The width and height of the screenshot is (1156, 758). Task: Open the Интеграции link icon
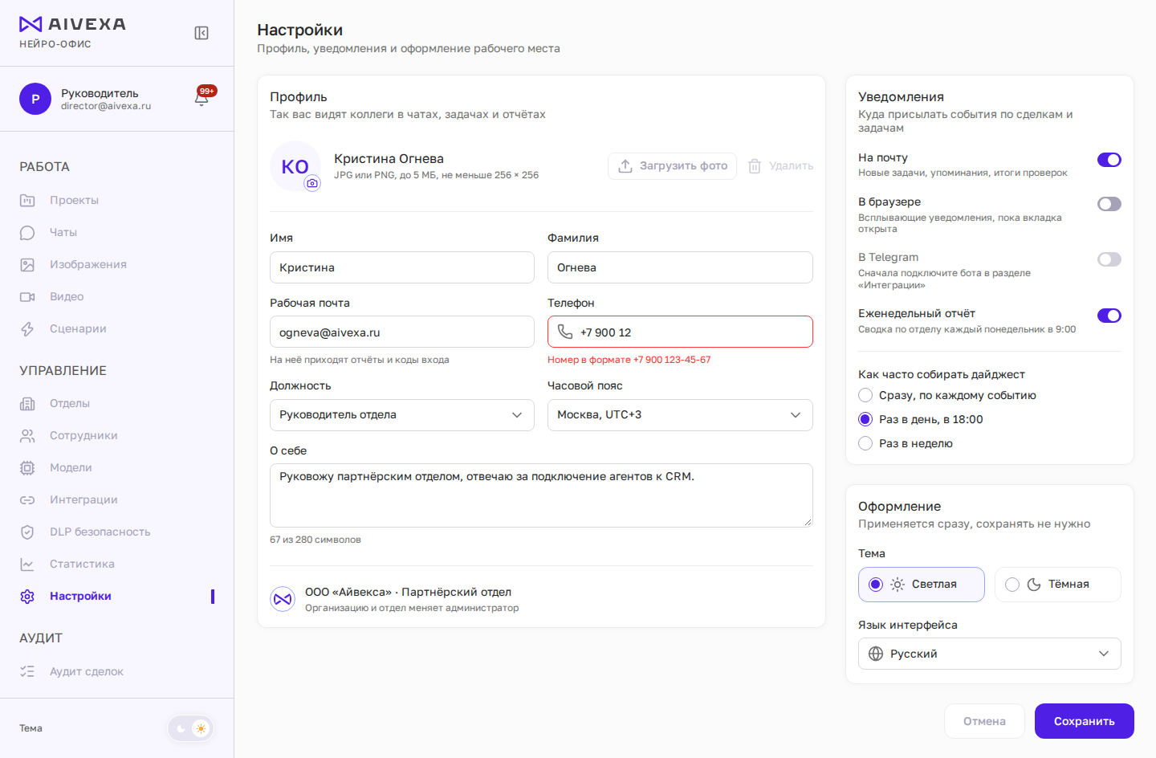27,499
